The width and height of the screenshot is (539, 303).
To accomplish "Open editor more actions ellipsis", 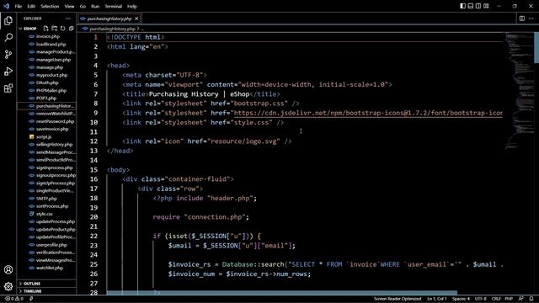I will 531,19.
